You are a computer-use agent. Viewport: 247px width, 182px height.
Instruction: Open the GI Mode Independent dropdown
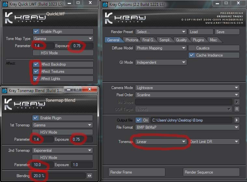161,62
